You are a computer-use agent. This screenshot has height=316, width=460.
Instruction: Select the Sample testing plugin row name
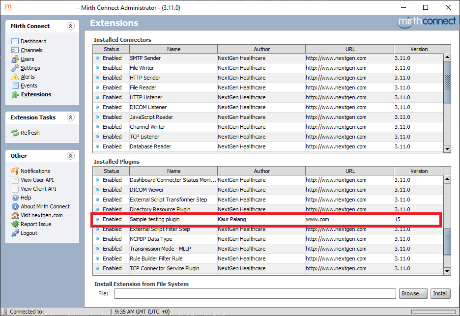(x=155, y=219)
